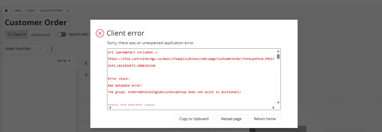The height and width of the screenshot is (132, 382).
Task: Toggle the Search with switch
Action: 62,34
